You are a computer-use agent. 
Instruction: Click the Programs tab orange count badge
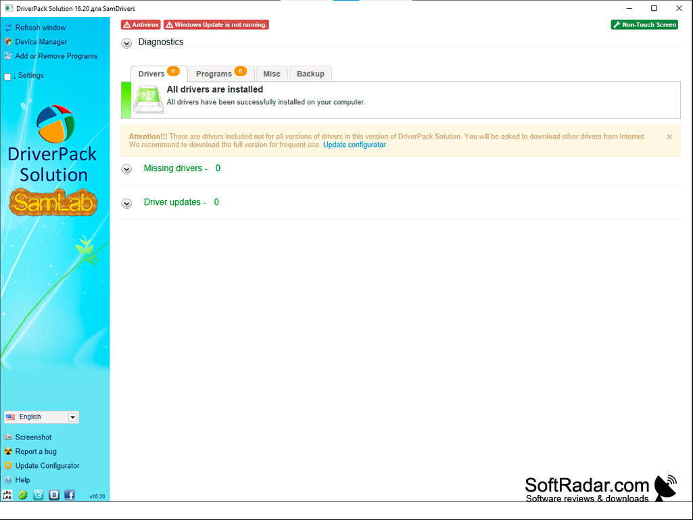tap(241, 71)
